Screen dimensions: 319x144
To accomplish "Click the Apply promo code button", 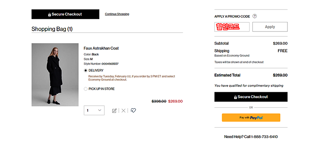I will 270,27.
